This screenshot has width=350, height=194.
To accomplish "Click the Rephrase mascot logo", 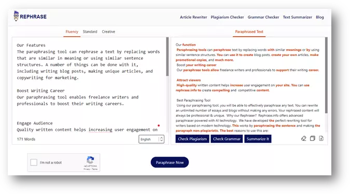I will [x=16, y=16].
